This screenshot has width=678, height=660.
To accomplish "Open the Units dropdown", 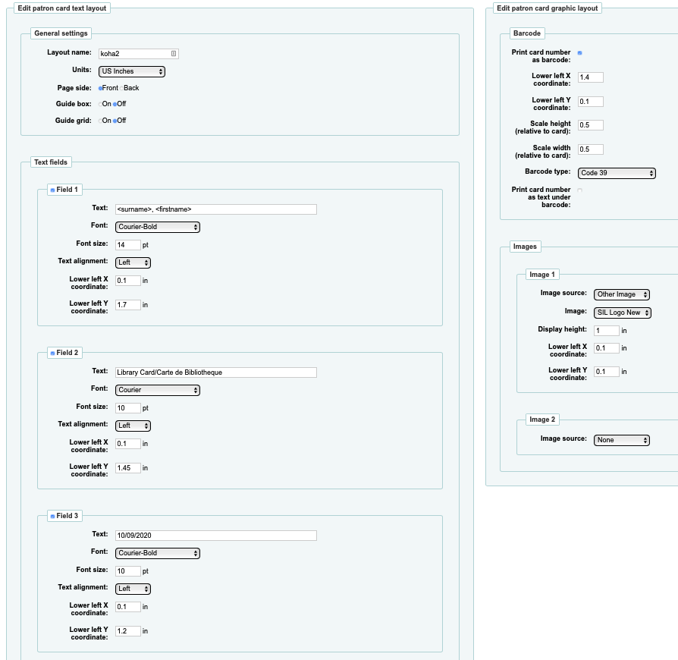I will (132, 71).
